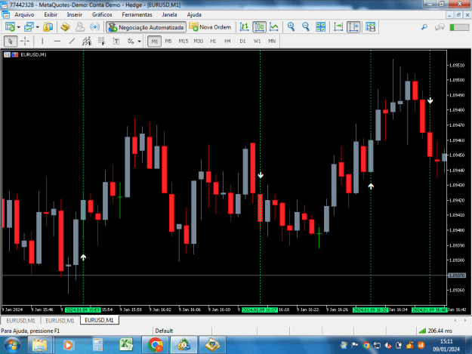Switch to D1 timeframe

pos(242,42)
